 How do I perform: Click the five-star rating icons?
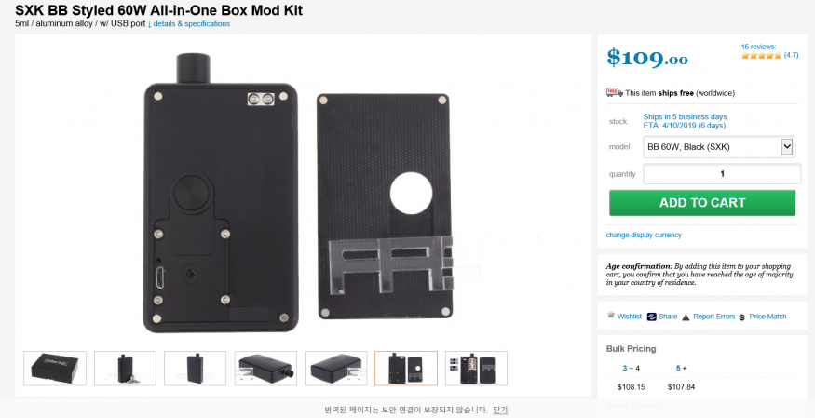tap(761, 55)
